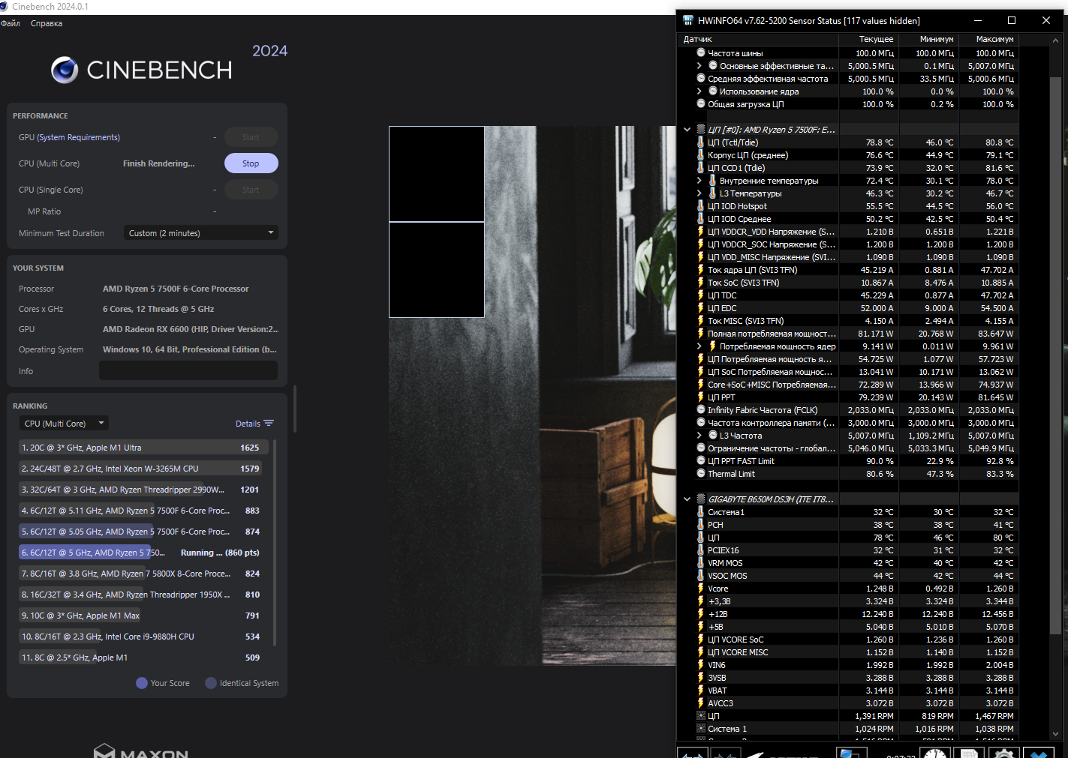Expand the Использование ядра row
This screenshot has height=758, width=1068.
point(699,91)
